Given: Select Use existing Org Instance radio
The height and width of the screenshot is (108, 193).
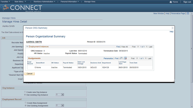Looking at the screenshot, I should tap(25, 95).
